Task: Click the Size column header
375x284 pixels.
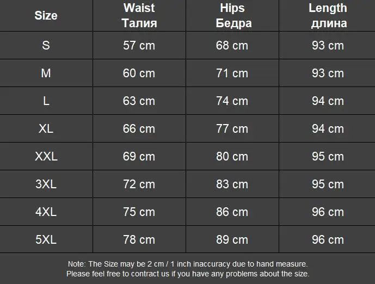Action: coord(46,16)
